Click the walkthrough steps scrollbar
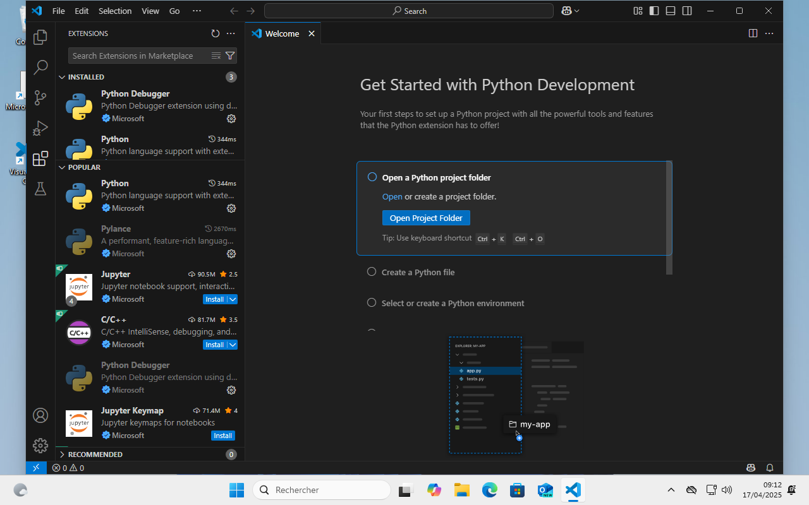Screen dimensions: 809x505 point(669,218)
